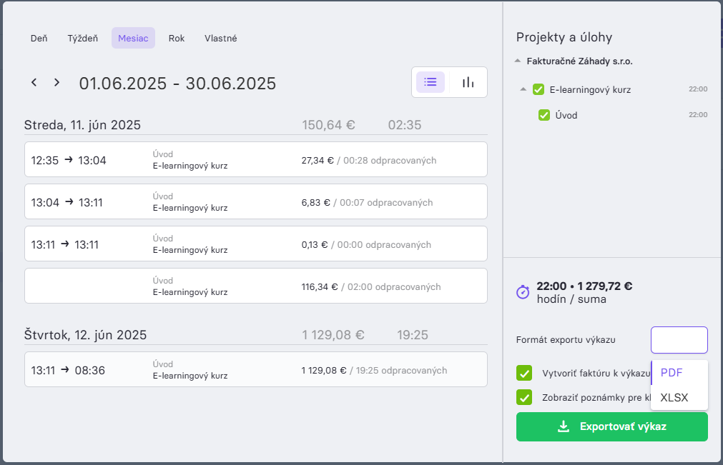Click the timer icon beside 22:00 total

point(523,292)
